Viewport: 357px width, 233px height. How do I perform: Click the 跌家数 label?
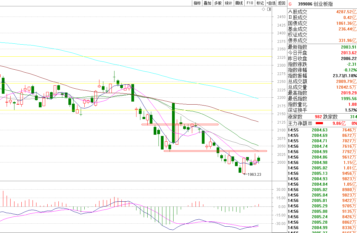click(x=330, y=117)
